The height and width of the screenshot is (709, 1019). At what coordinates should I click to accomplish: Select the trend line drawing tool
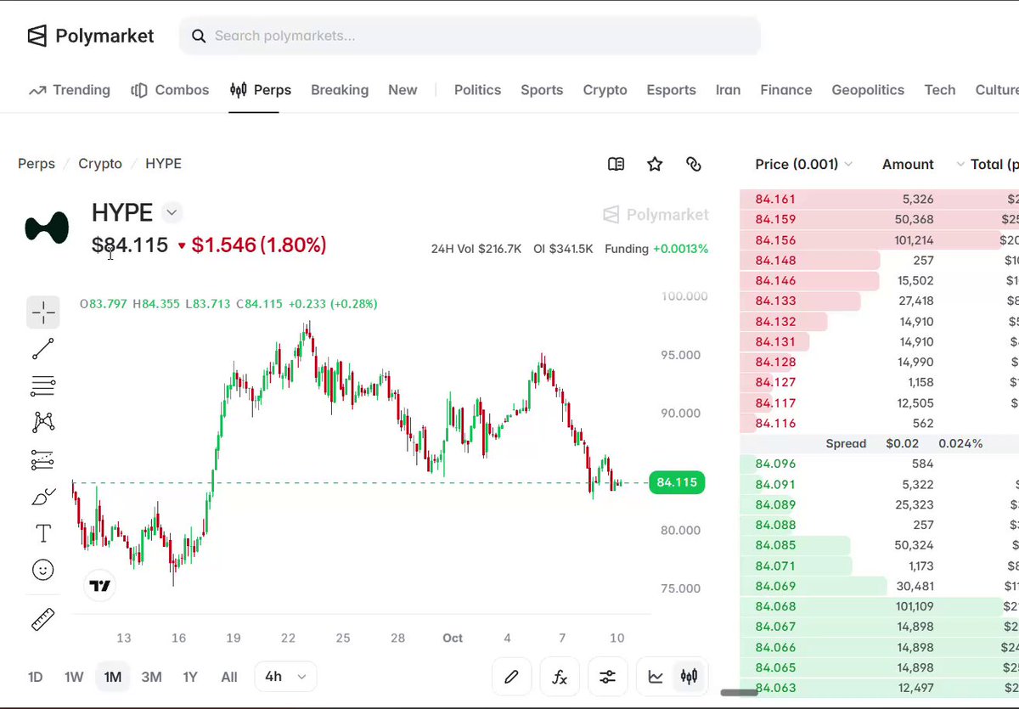point(43,348)
